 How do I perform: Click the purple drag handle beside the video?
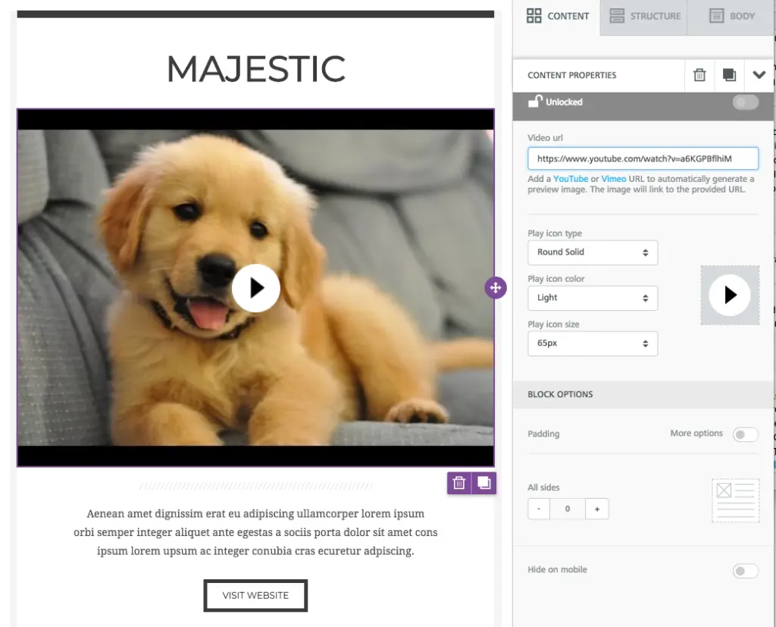[x=496, y=288]
